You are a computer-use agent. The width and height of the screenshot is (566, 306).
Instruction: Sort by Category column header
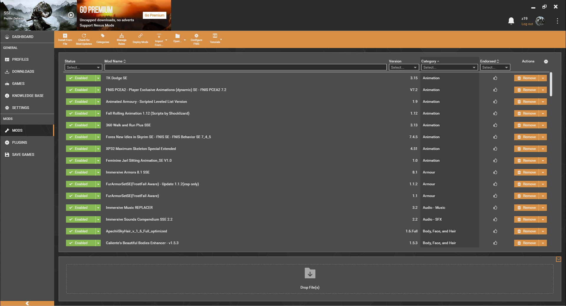pos(430,61)
